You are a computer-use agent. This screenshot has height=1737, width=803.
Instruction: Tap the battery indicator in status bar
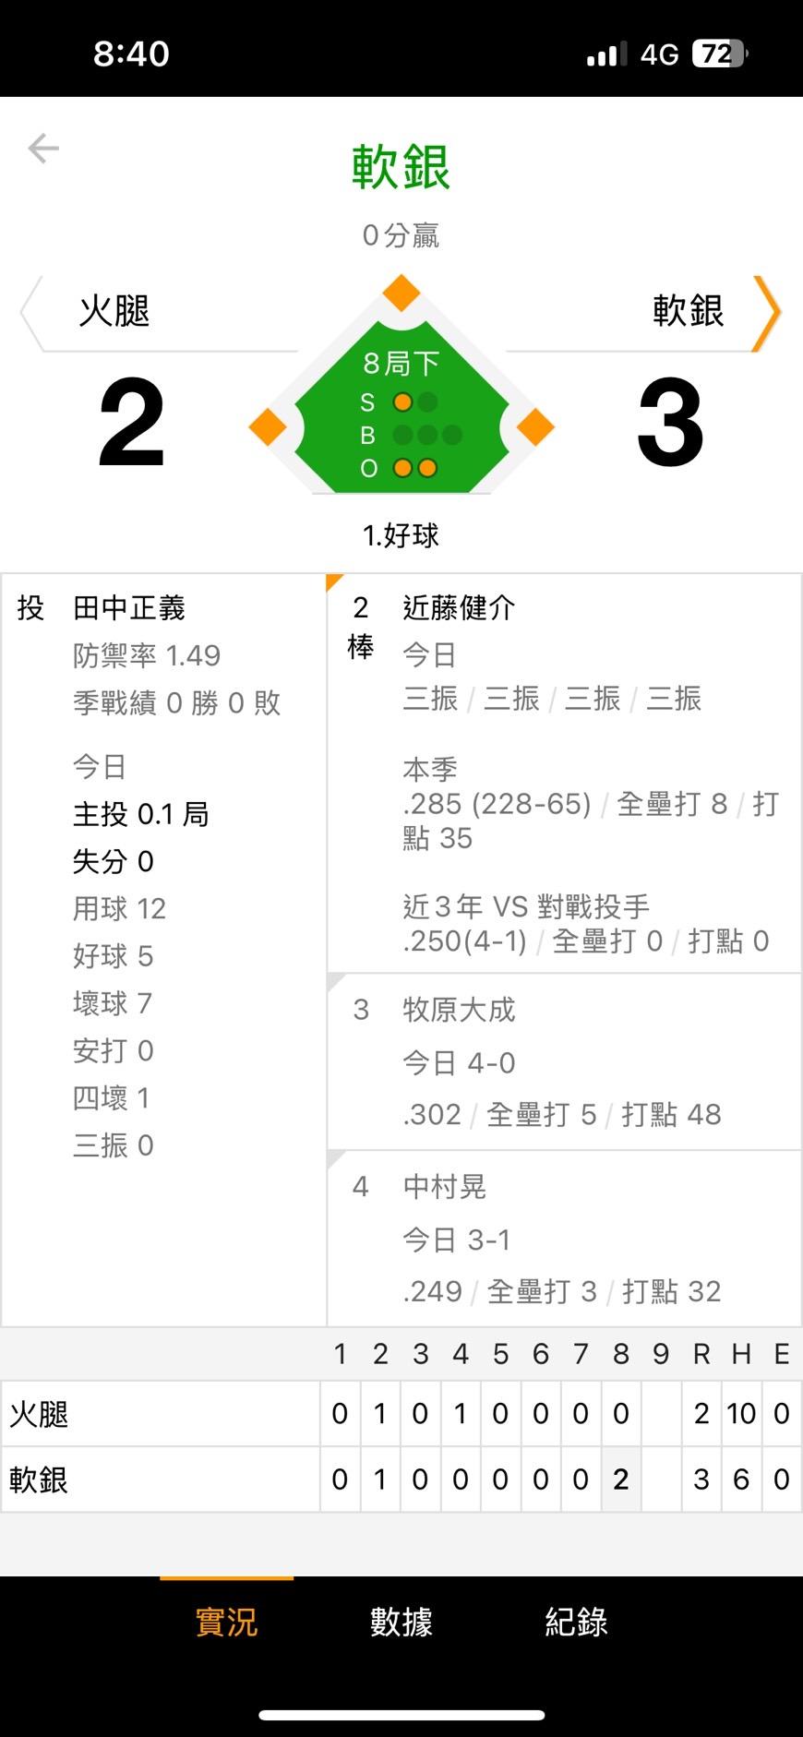click(x=720, y=54)
